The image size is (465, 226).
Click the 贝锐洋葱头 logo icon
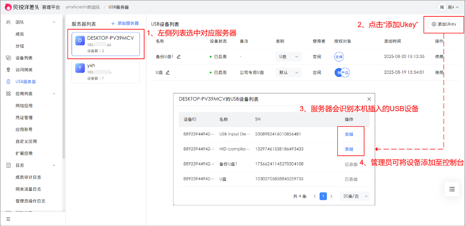[8, 7]
